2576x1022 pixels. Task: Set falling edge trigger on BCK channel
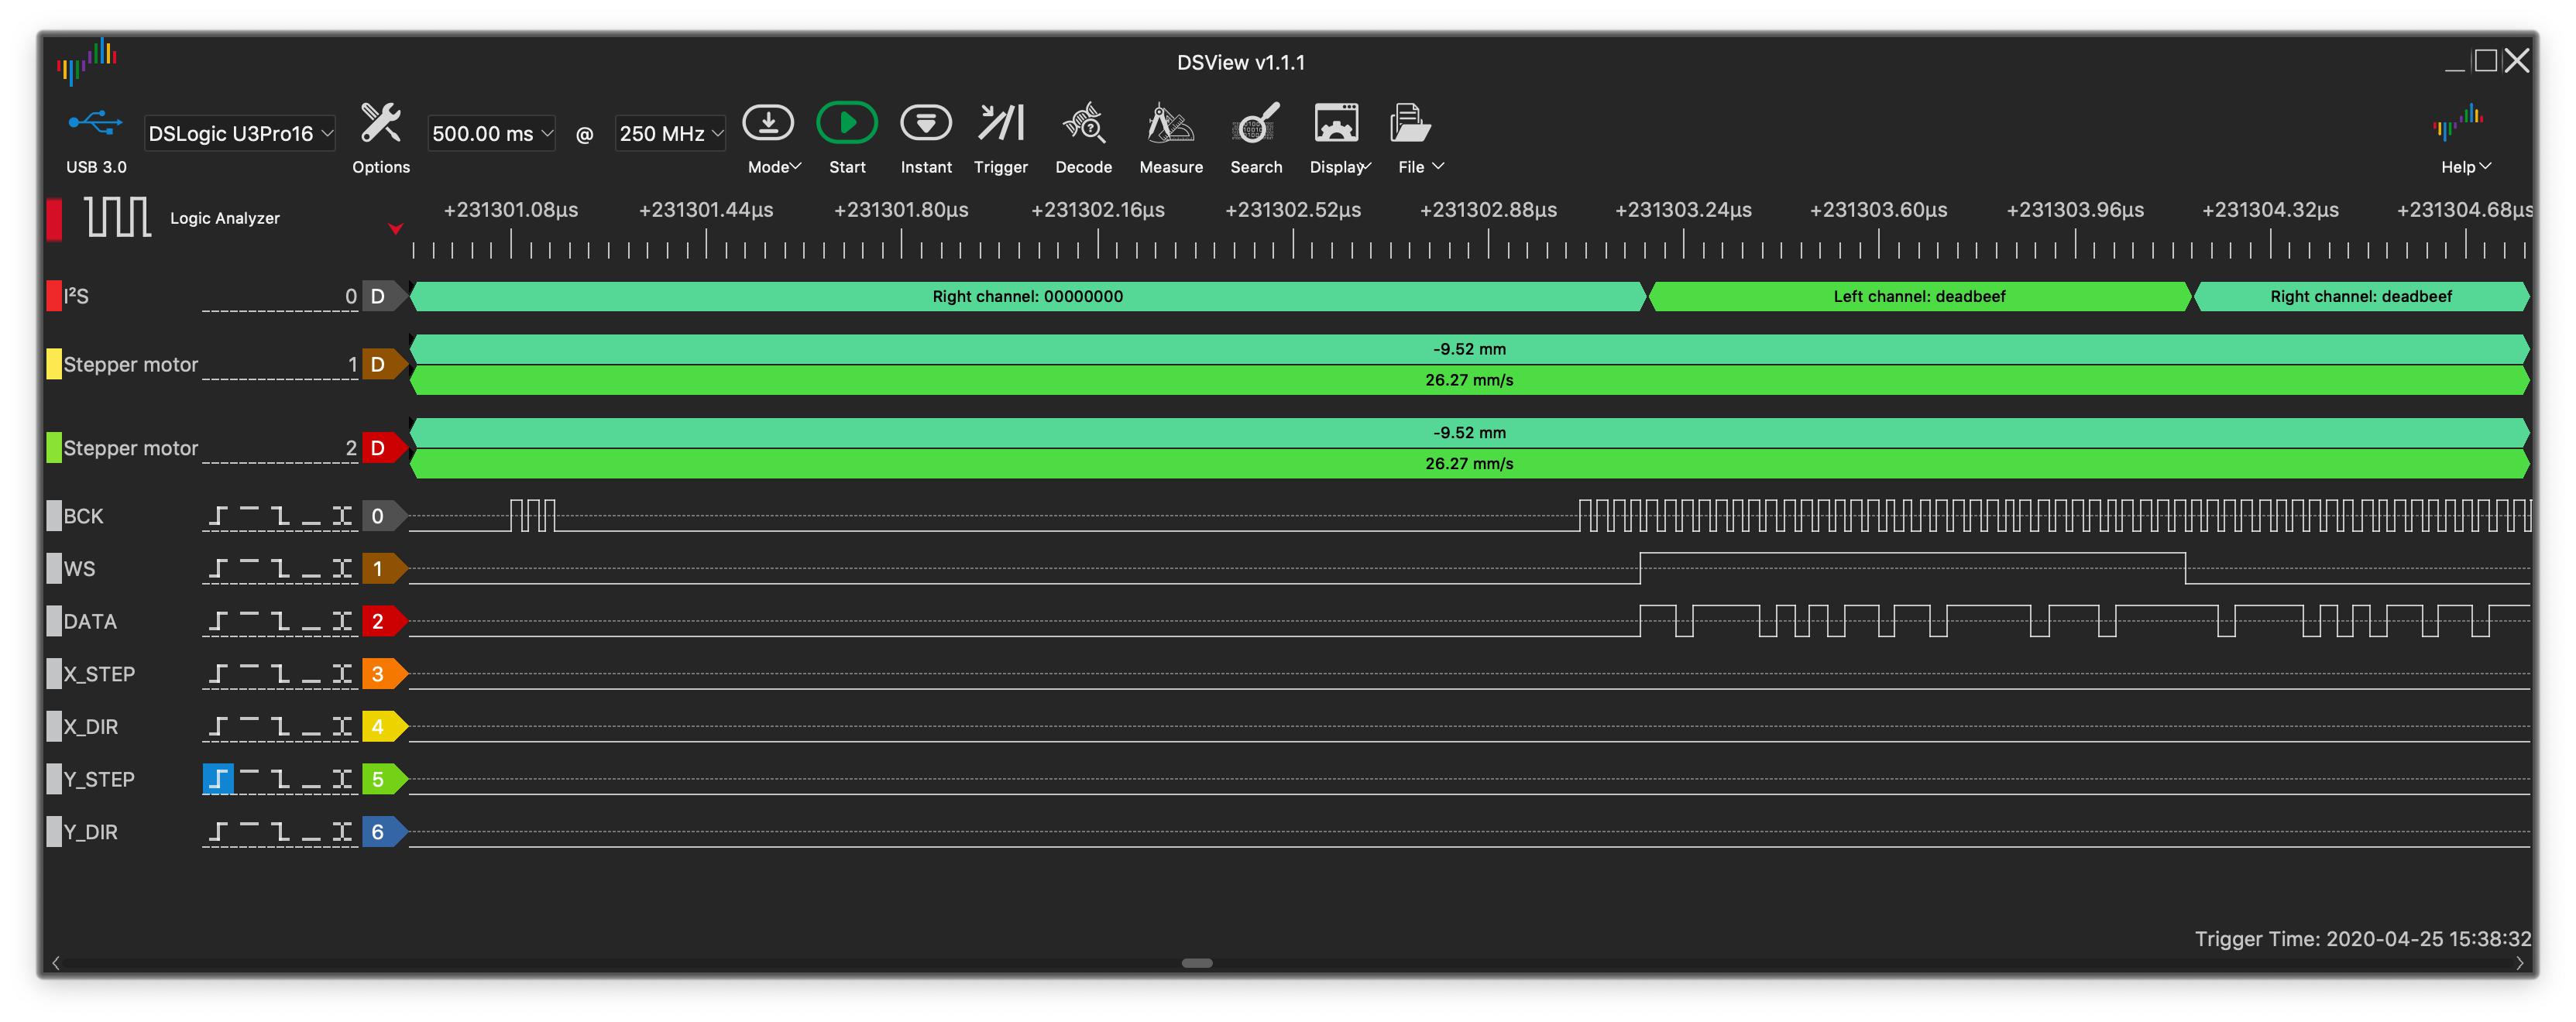click(x=280, y=516)
